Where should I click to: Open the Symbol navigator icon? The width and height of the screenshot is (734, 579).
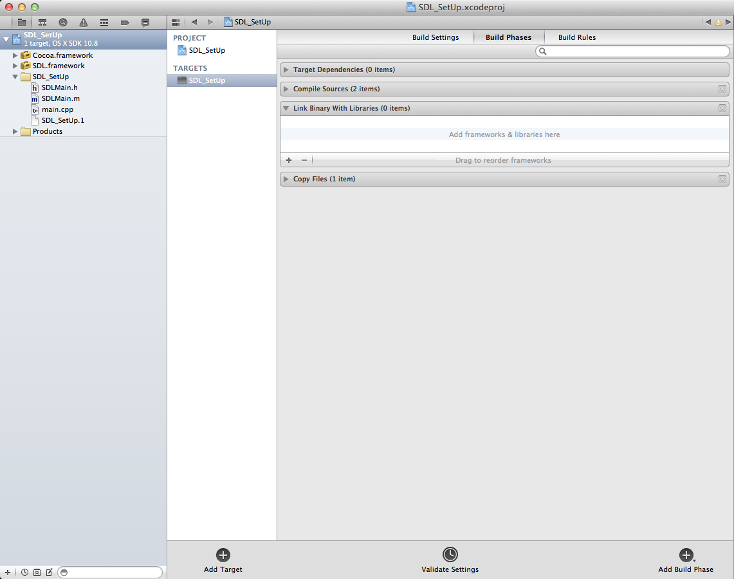tap(42, 22)
